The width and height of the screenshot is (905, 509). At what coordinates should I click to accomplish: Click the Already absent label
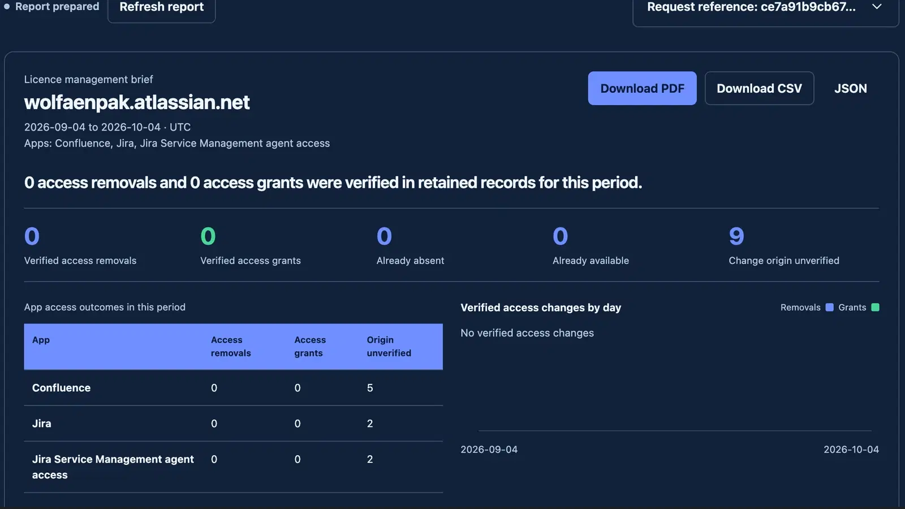(x=410, y=261)
